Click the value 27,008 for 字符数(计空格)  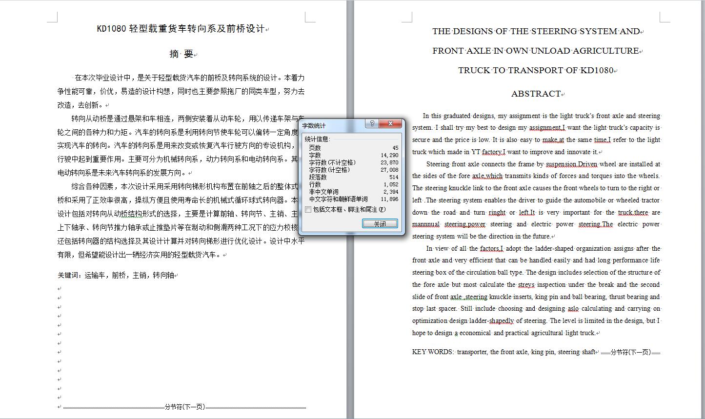point(389,170)
